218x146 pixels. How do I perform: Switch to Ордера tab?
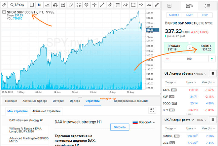pyautogui.click(x=75, y=101)
